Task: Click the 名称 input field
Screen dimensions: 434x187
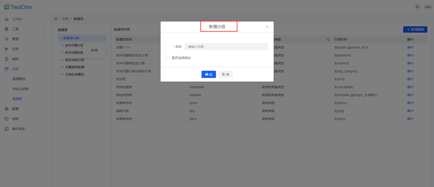Action: 226,47
